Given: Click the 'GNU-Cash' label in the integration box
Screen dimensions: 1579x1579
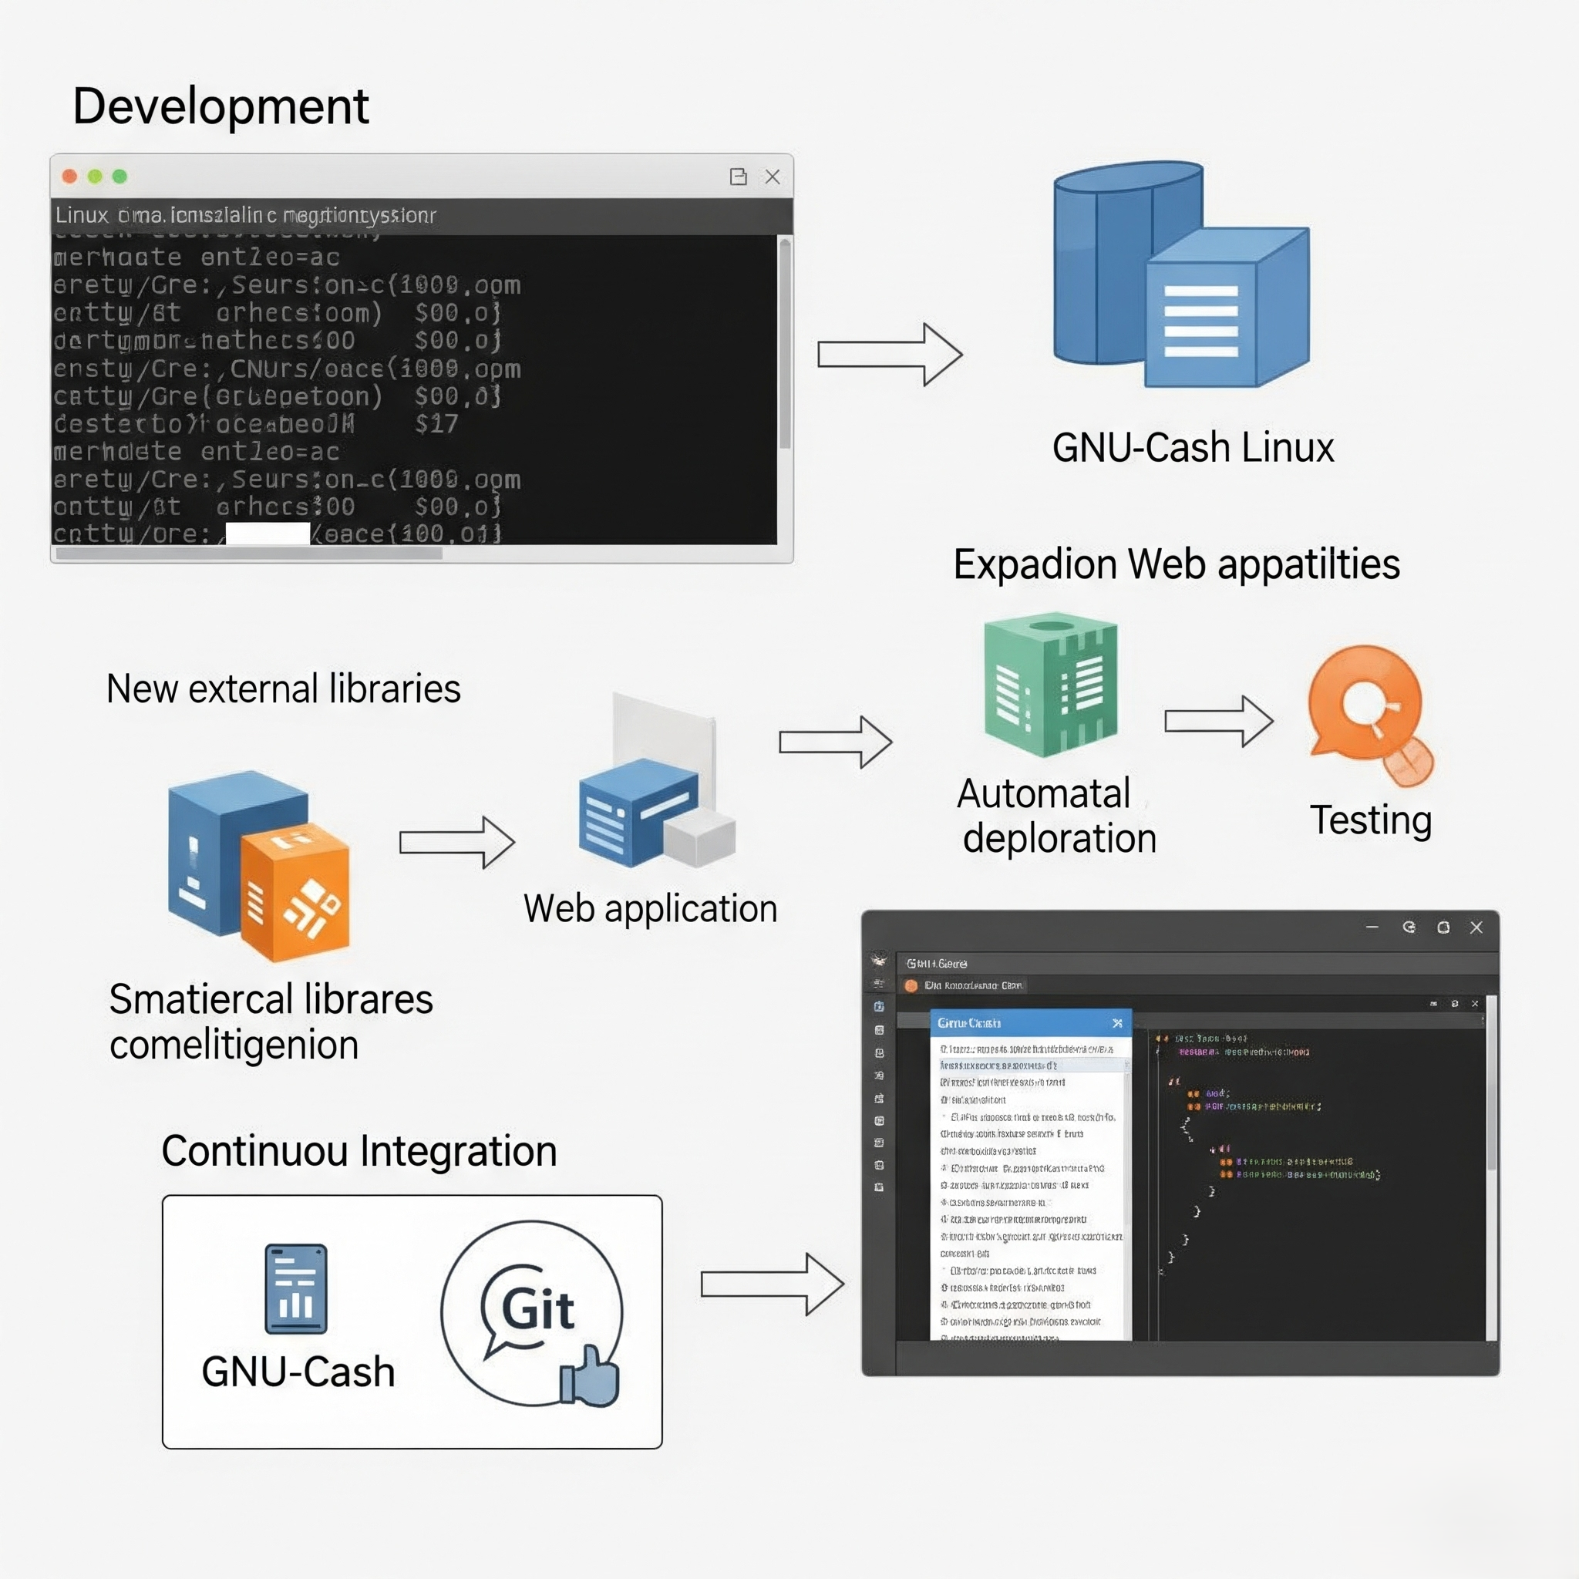Looking at the screenshot, I should (x=298, y=1372).
